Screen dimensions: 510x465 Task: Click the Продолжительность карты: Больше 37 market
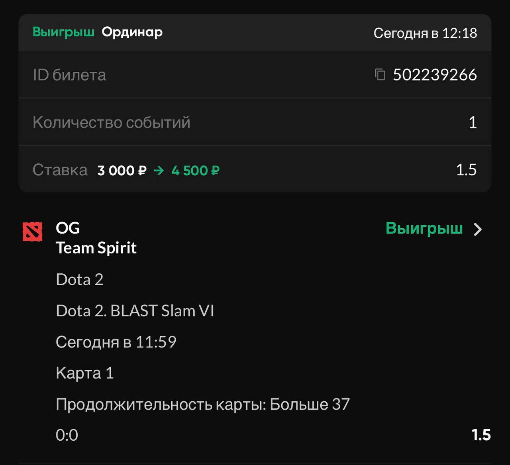tap(202, 404)
